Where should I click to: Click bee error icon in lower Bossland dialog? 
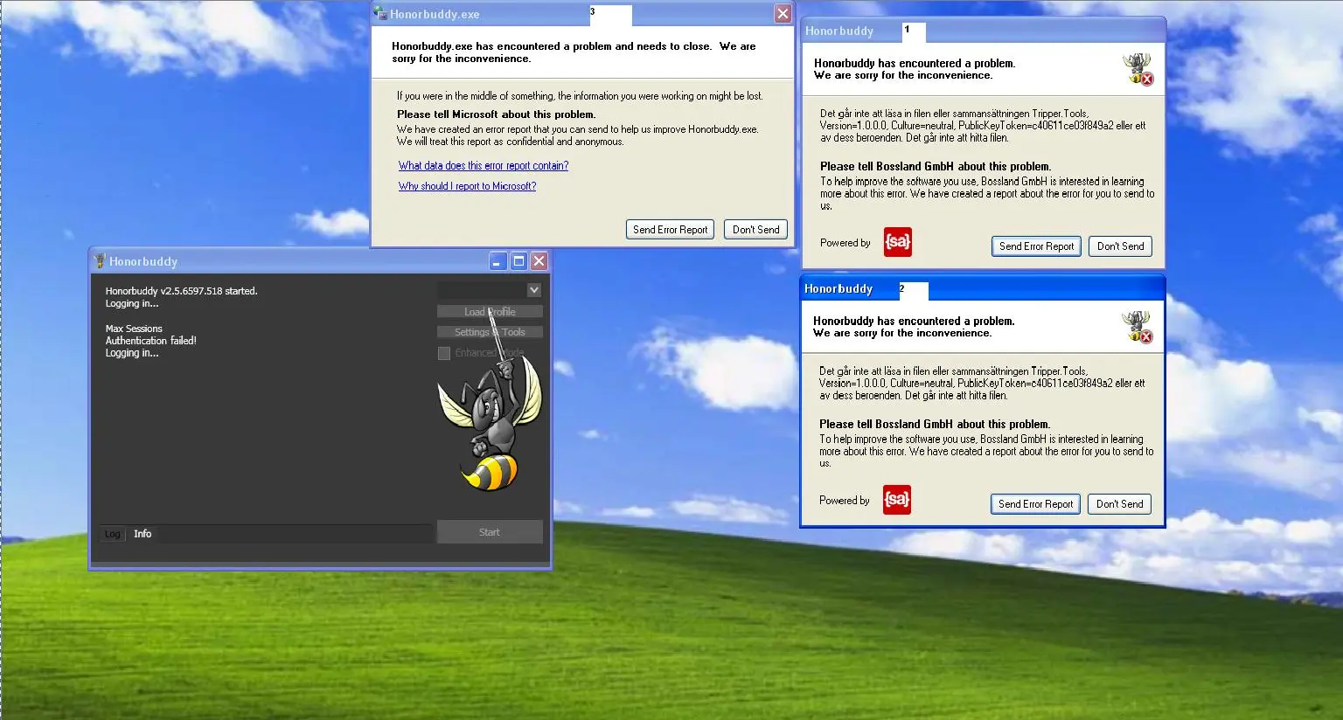[x=1138, y=327]
